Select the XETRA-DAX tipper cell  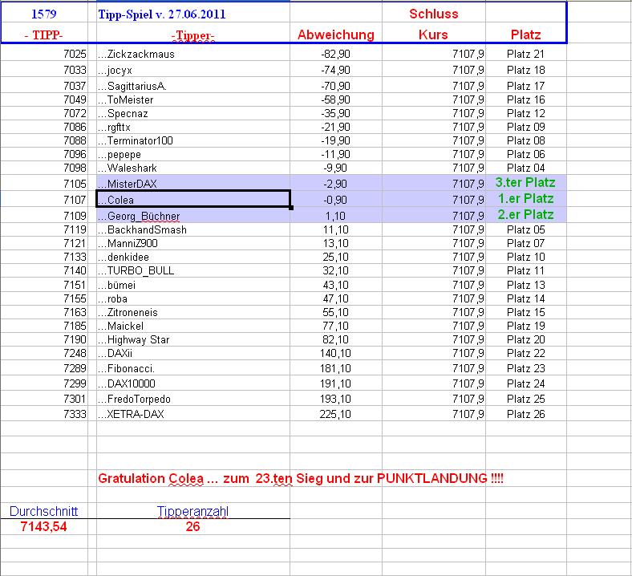point(193,414)
